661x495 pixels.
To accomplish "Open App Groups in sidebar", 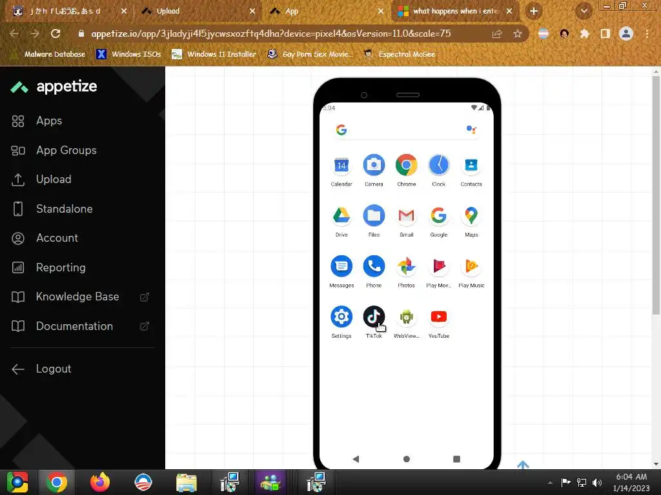I will (x=54, y=150).
